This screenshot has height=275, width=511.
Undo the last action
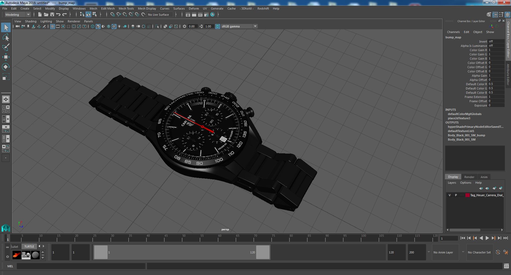point(58,15)
